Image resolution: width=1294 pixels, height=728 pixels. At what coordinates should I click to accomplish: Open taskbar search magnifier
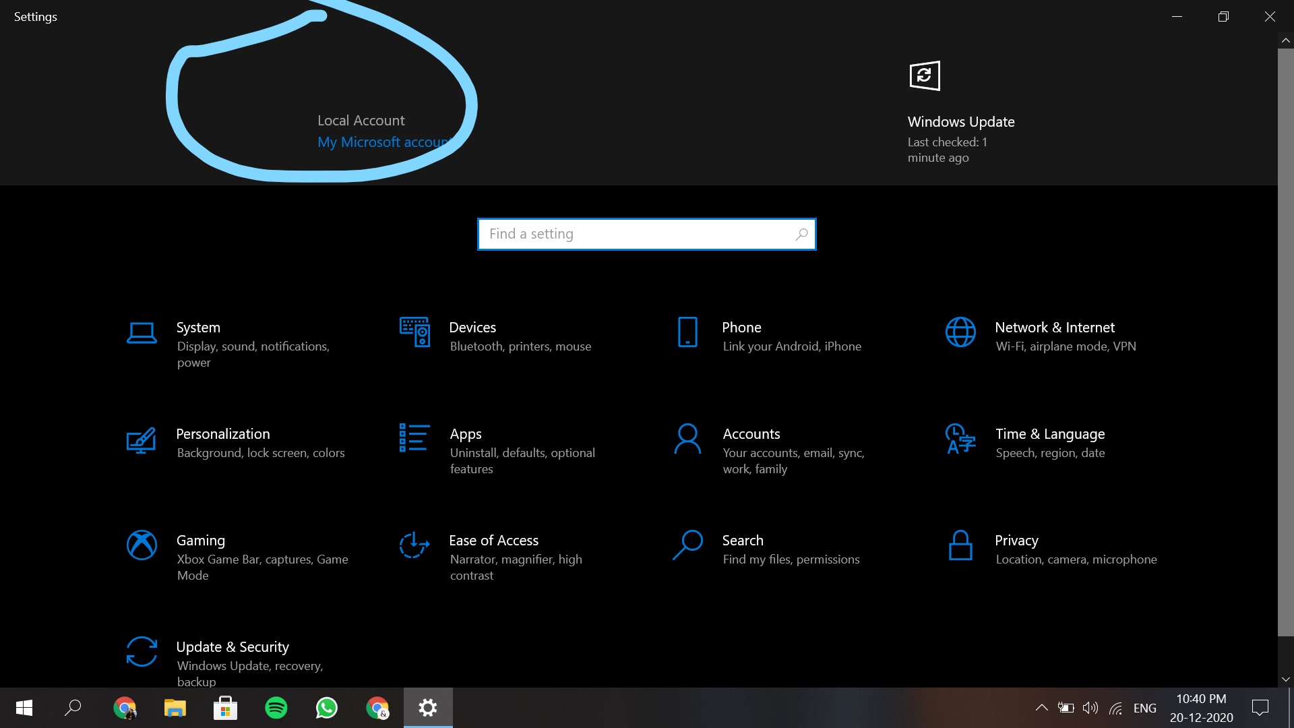[73, 708]
